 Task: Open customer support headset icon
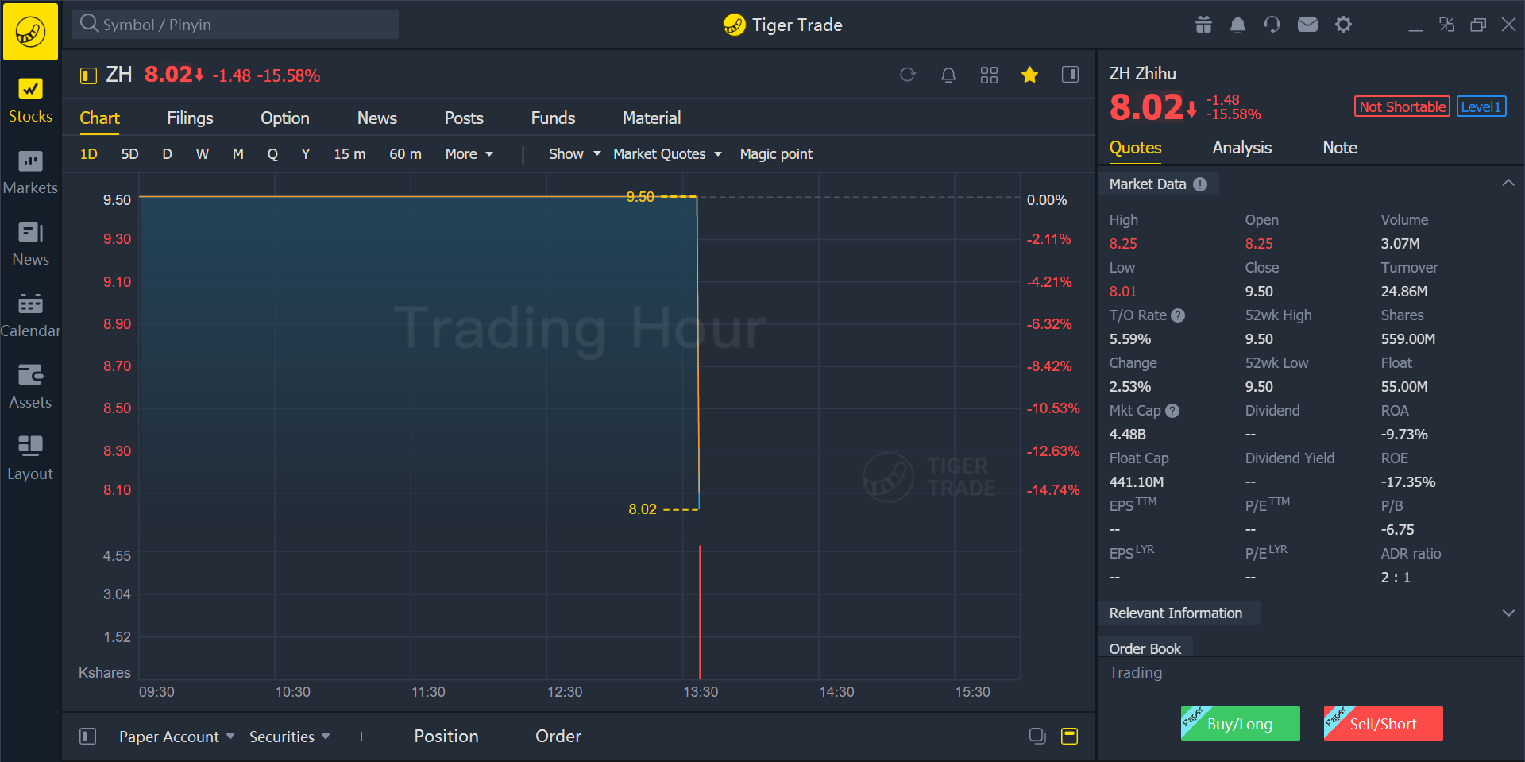point(1272,25)
